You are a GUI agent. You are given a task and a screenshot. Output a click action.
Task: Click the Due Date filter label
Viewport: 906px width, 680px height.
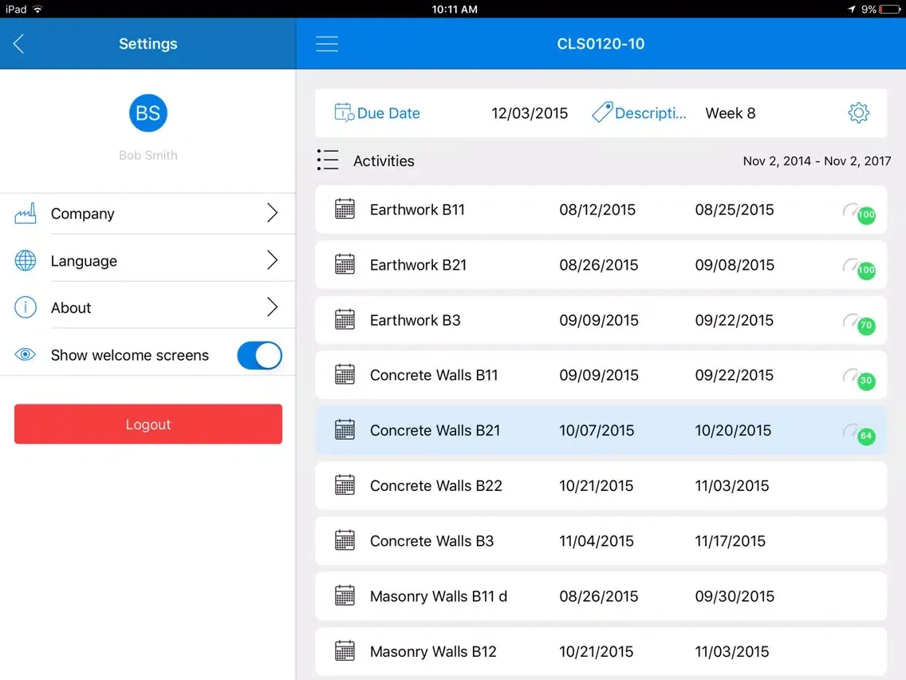pos(388,113)
